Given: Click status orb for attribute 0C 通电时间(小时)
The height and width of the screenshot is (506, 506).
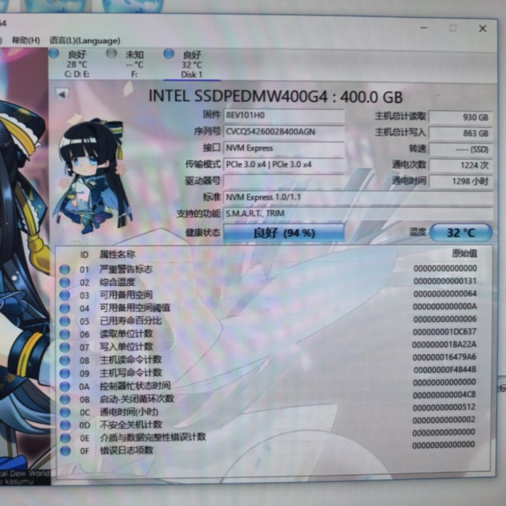Looking at the screenshot, I should (x=65, y=412).
